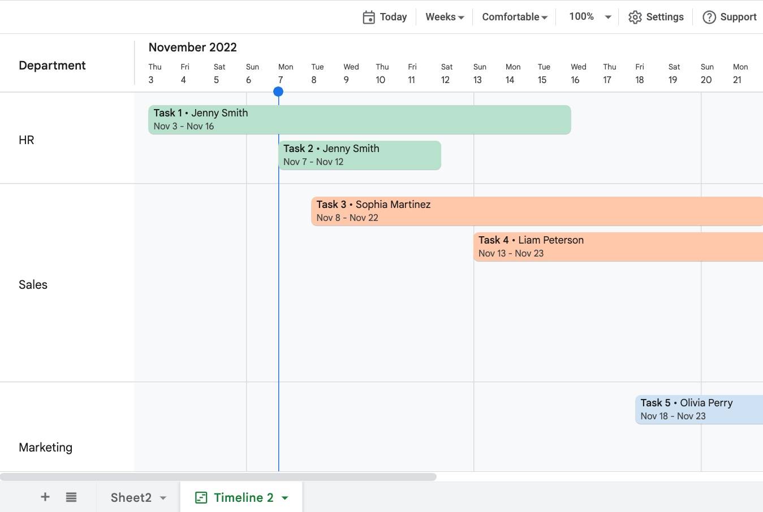763x512 pixels.
Task: Click the calendar icon beside Today
Action: click(368, 16)
